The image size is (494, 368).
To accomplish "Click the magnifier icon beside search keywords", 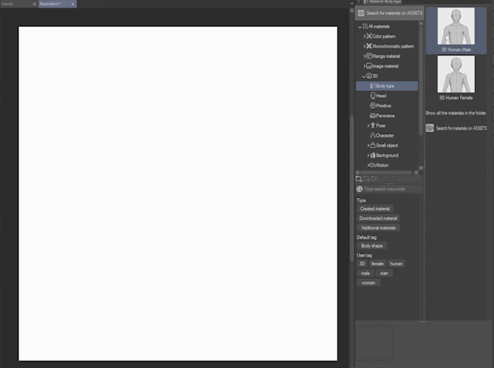I will (359, 189).
